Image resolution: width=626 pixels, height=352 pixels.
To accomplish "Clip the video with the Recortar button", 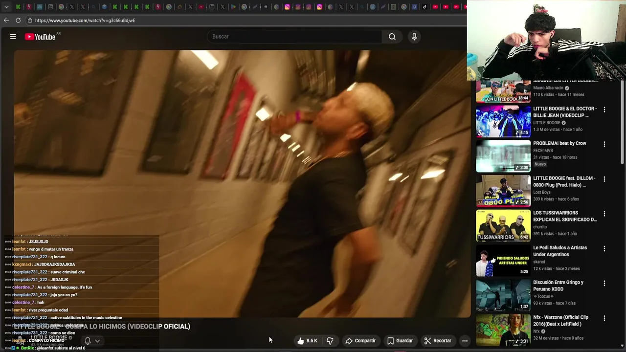I will [438, 341].
